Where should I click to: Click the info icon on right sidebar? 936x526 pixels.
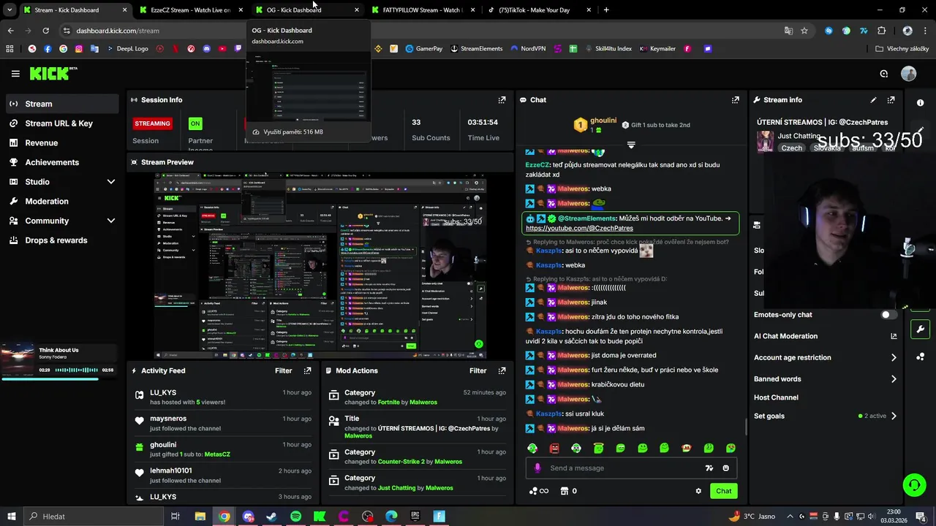coord(920,103)
